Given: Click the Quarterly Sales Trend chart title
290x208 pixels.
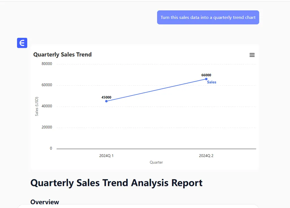Looking at the screenshot, I should click(63, 55).
